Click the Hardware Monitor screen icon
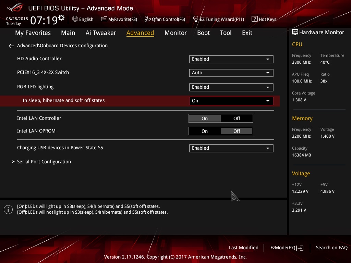Screen dimensions: 351x263 coord(295,33)
